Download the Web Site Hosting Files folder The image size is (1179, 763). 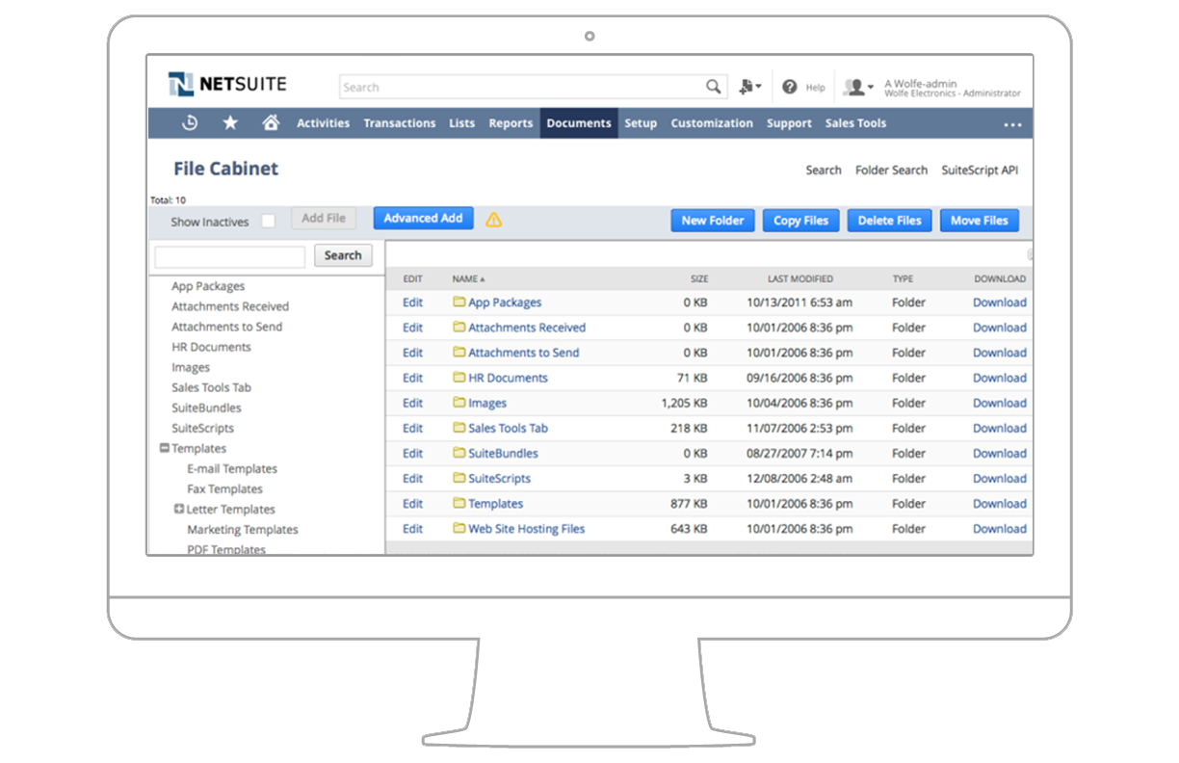tap(1000, 528)
